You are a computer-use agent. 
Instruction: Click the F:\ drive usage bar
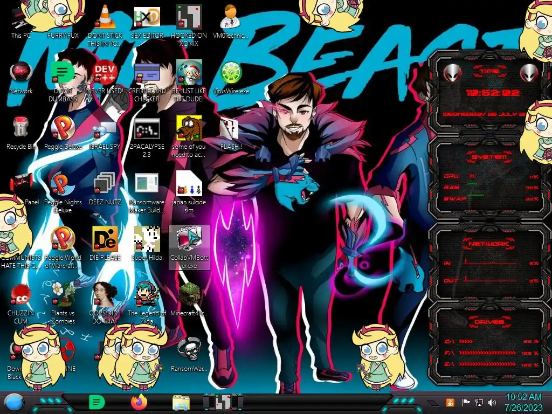point(491,353)
